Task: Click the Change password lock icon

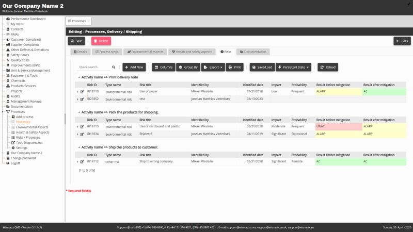Action: coord(8,158)
